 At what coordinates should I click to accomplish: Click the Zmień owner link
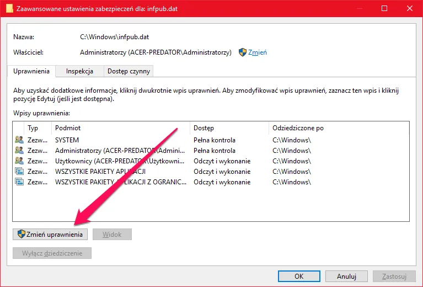tap(258, 52)
